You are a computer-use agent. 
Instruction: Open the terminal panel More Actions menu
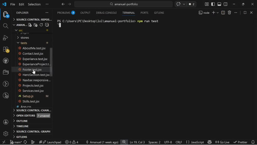pos(236,13)
